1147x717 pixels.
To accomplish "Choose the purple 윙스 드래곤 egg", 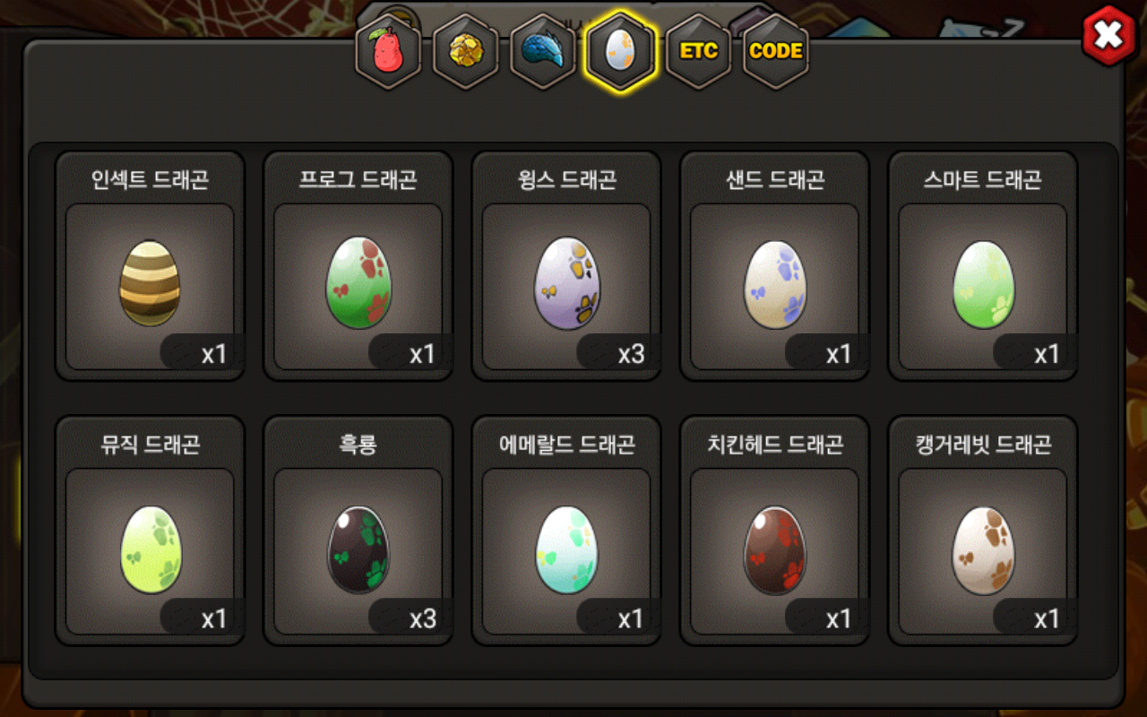I will [x=566, y=283].
